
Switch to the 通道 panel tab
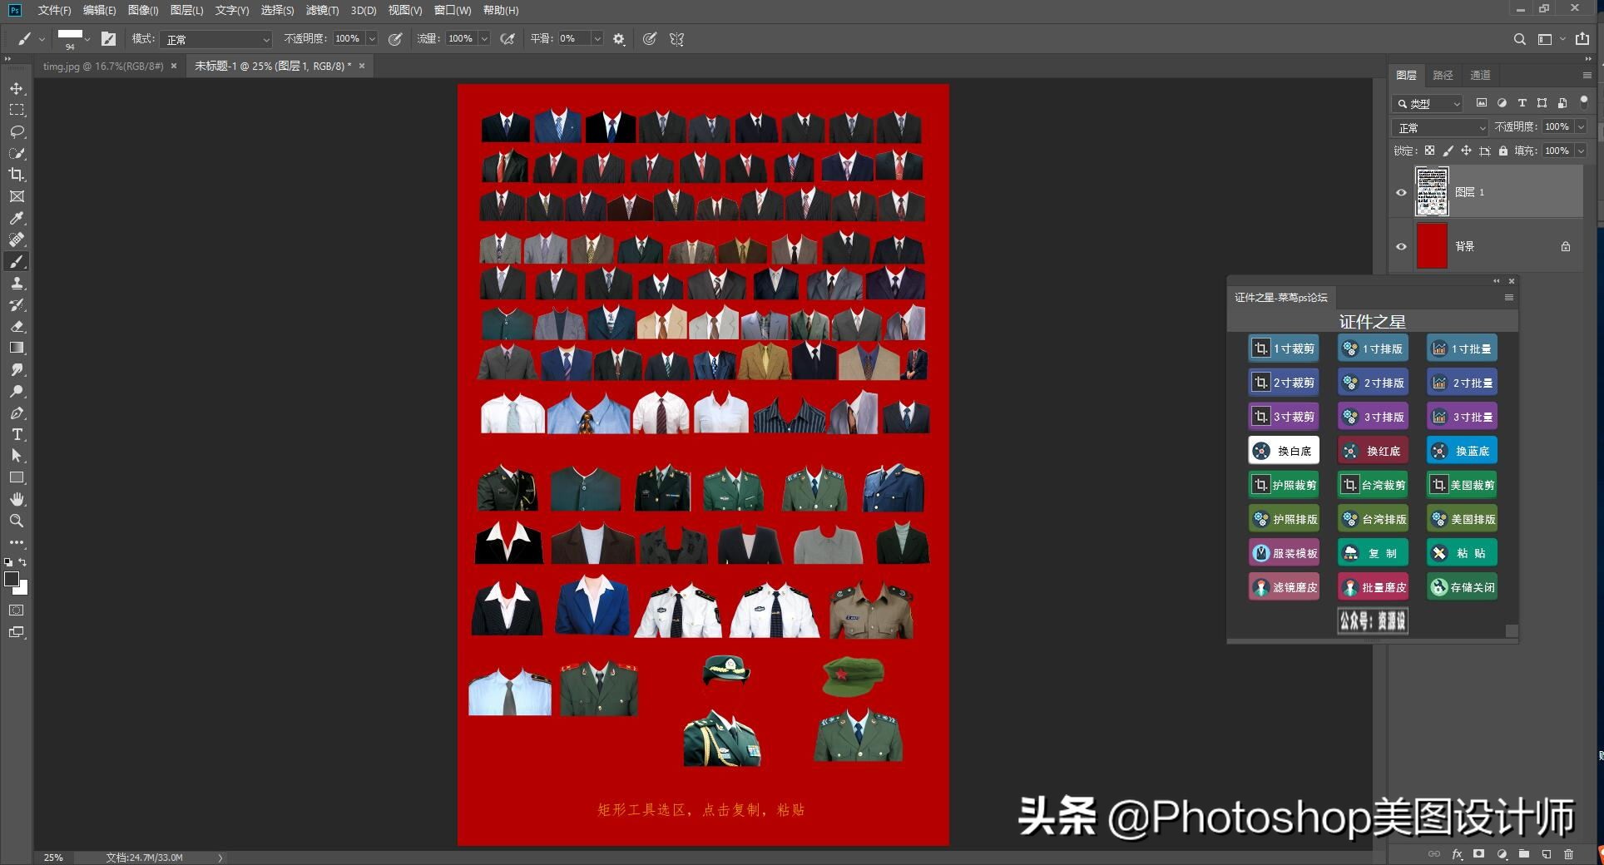click(1480, 75)
